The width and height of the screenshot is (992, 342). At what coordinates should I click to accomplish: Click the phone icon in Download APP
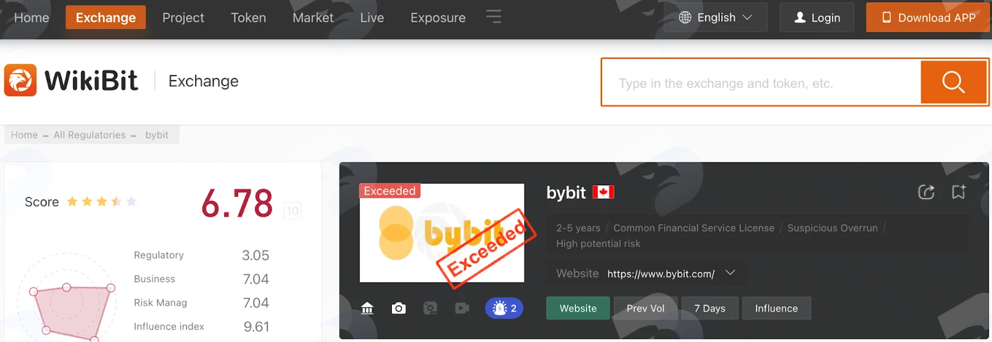coord(887,17)
